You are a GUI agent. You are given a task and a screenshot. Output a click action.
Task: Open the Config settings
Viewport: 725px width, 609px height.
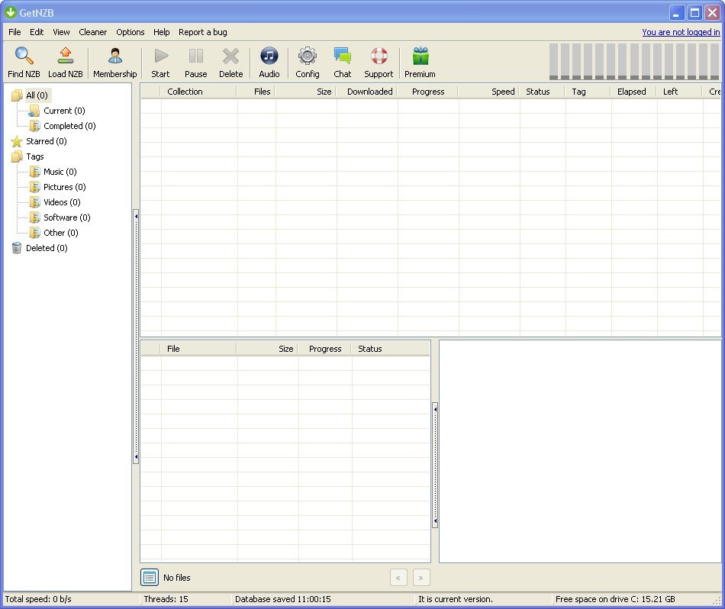pyautogui.click(x=307, y=61)
